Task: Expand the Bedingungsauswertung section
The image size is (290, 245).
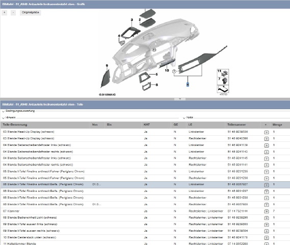Action: [3, 111]
